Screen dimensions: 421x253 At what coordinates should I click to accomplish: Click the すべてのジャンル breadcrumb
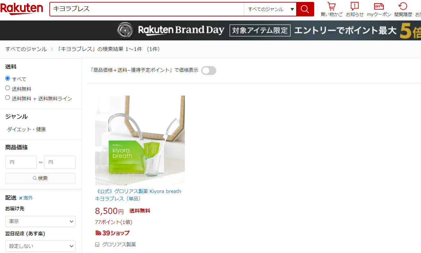click(x=26, y=49)
